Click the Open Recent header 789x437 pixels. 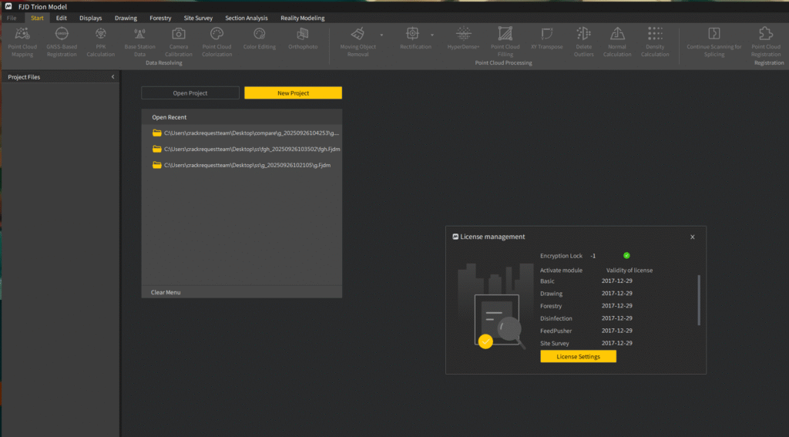pos(169,117)
